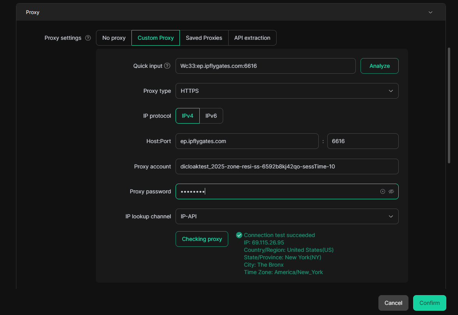Cancel the proxy dialog

pos(393,303)
